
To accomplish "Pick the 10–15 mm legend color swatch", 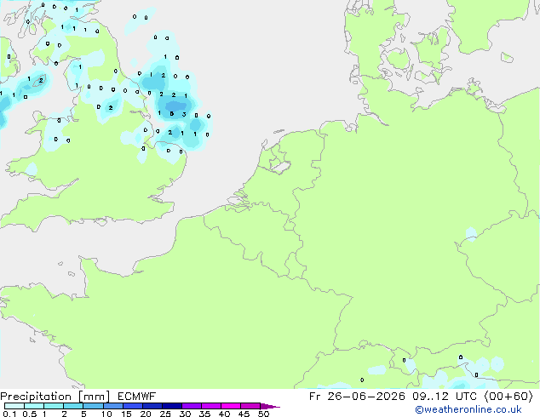I will pyautogui.click(x=112, y=406).
